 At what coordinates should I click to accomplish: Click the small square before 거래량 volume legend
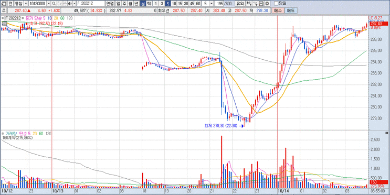3,134
